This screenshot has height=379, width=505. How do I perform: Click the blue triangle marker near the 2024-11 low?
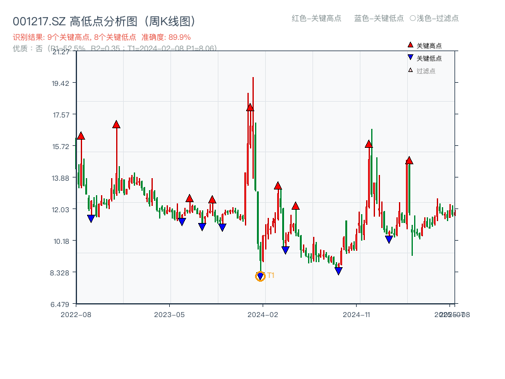point(338,270)
